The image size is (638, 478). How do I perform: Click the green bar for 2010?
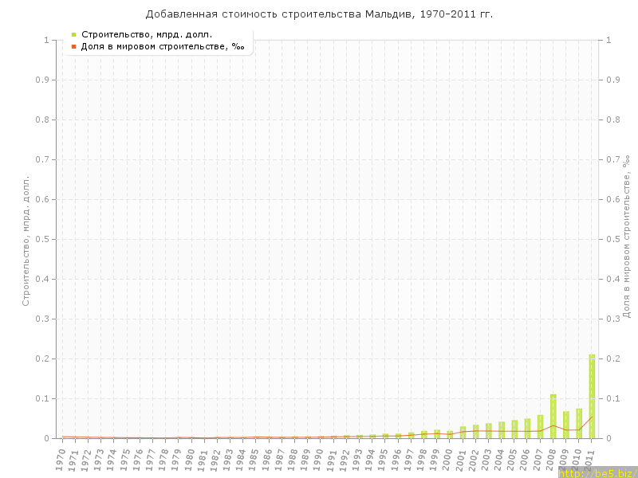(x=579, y=424)
